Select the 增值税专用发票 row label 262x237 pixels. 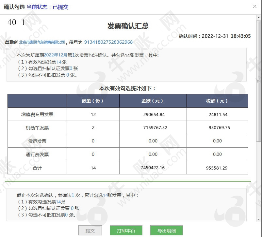point(37,114)
